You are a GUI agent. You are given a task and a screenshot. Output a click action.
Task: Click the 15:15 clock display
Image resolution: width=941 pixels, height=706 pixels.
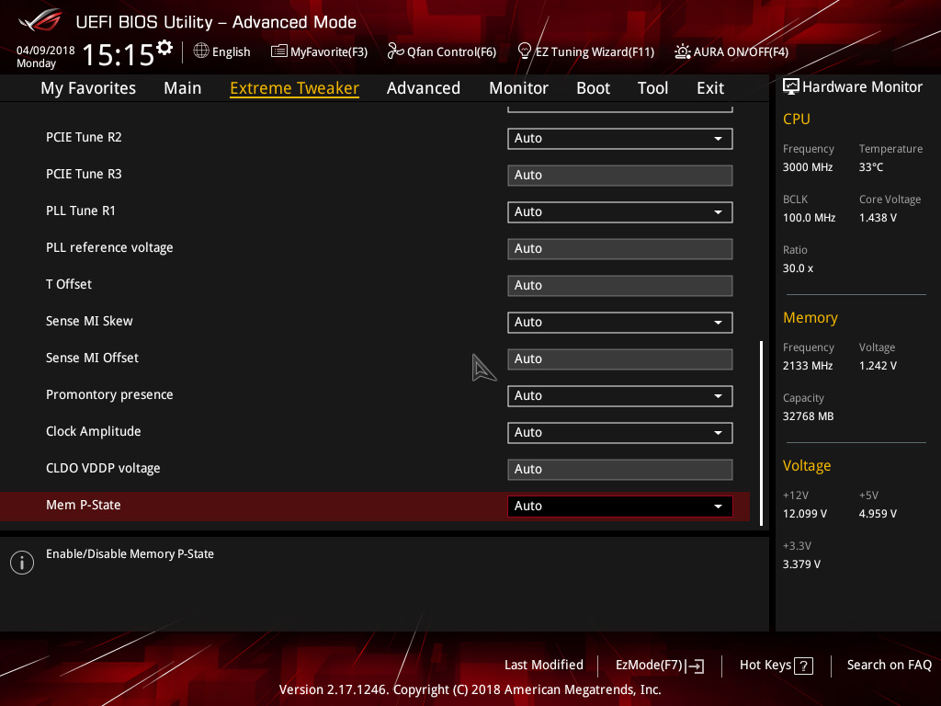tap(119, 55)
